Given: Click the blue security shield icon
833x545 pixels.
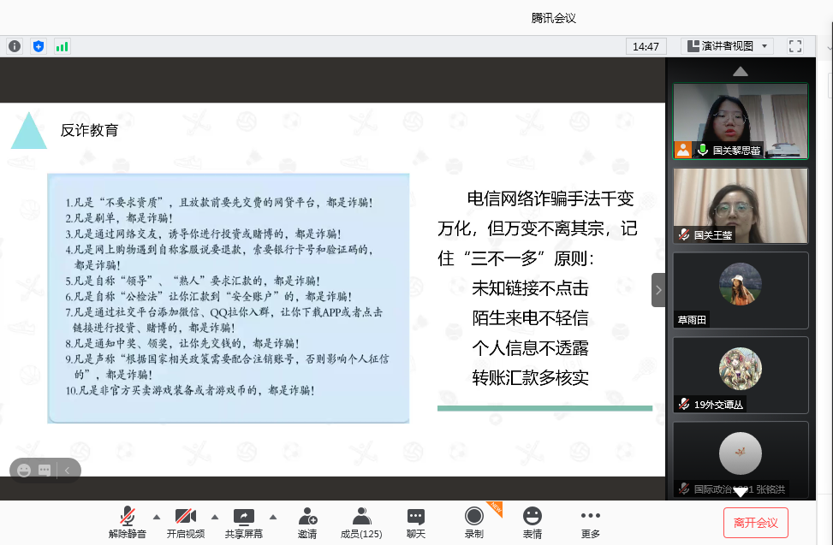Looking at the screenshot, I should 39,46.
